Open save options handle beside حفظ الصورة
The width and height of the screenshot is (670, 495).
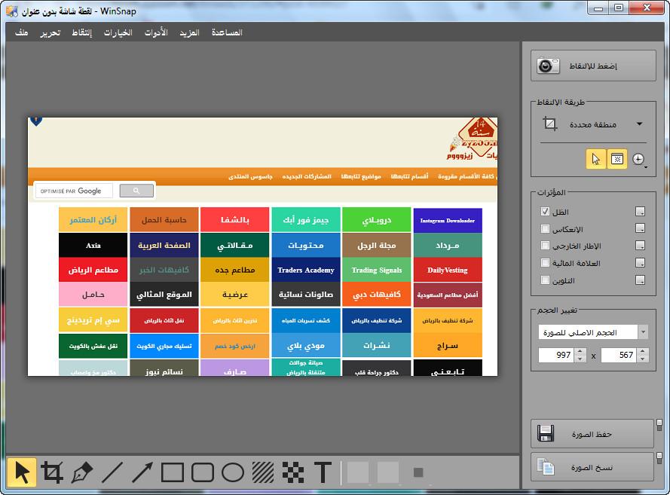(x=659, y=425)
